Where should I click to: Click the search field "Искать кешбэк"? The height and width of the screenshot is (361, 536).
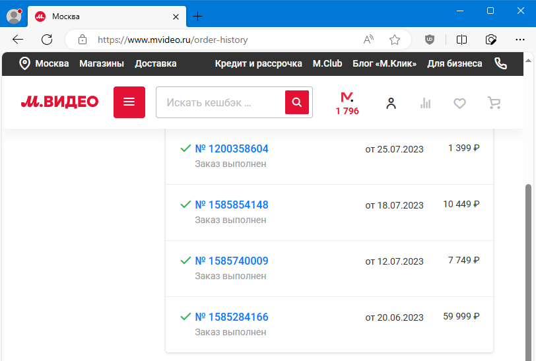pos(218,102)
